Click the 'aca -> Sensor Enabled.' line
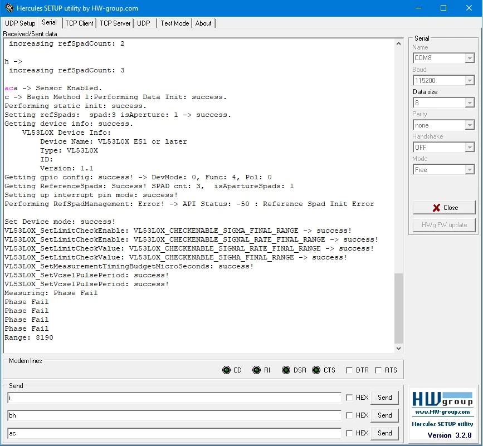 53,89
